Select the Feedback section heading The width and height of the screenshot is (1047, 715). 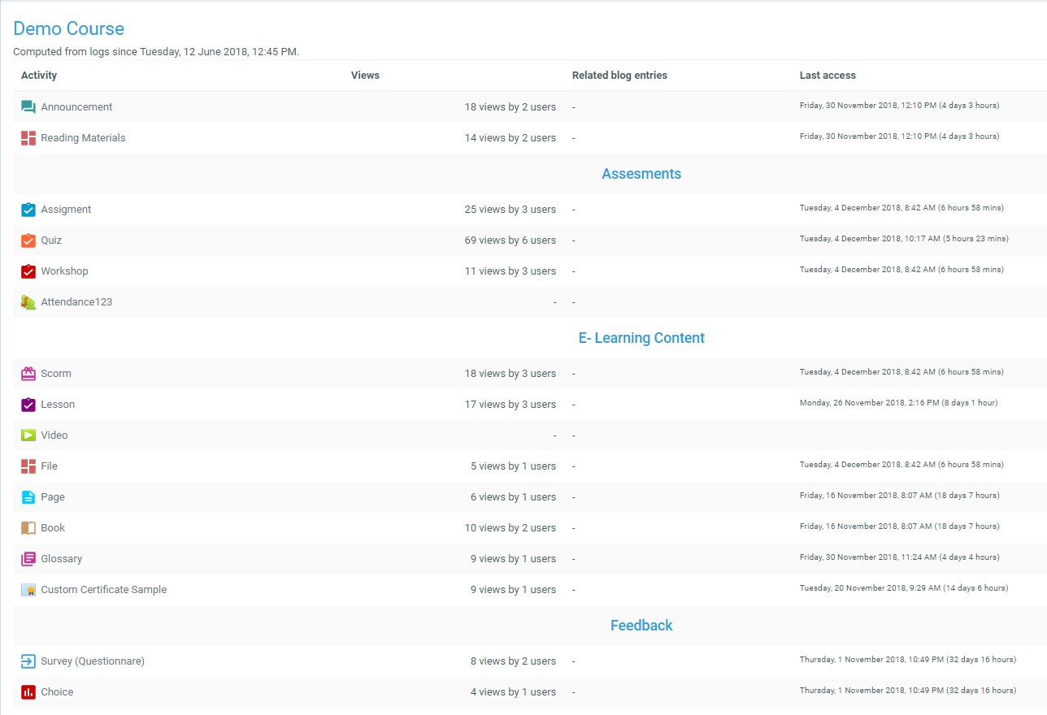641,626
